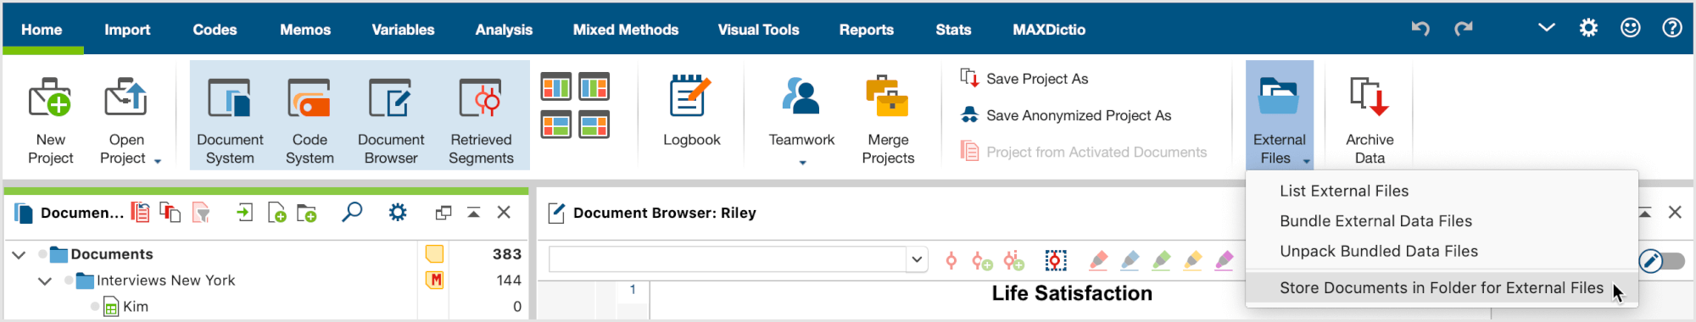The width and height of the screenshot is (1696, 322).
Task: Collapse the Interviews New York folder
Action: point(45,280)
